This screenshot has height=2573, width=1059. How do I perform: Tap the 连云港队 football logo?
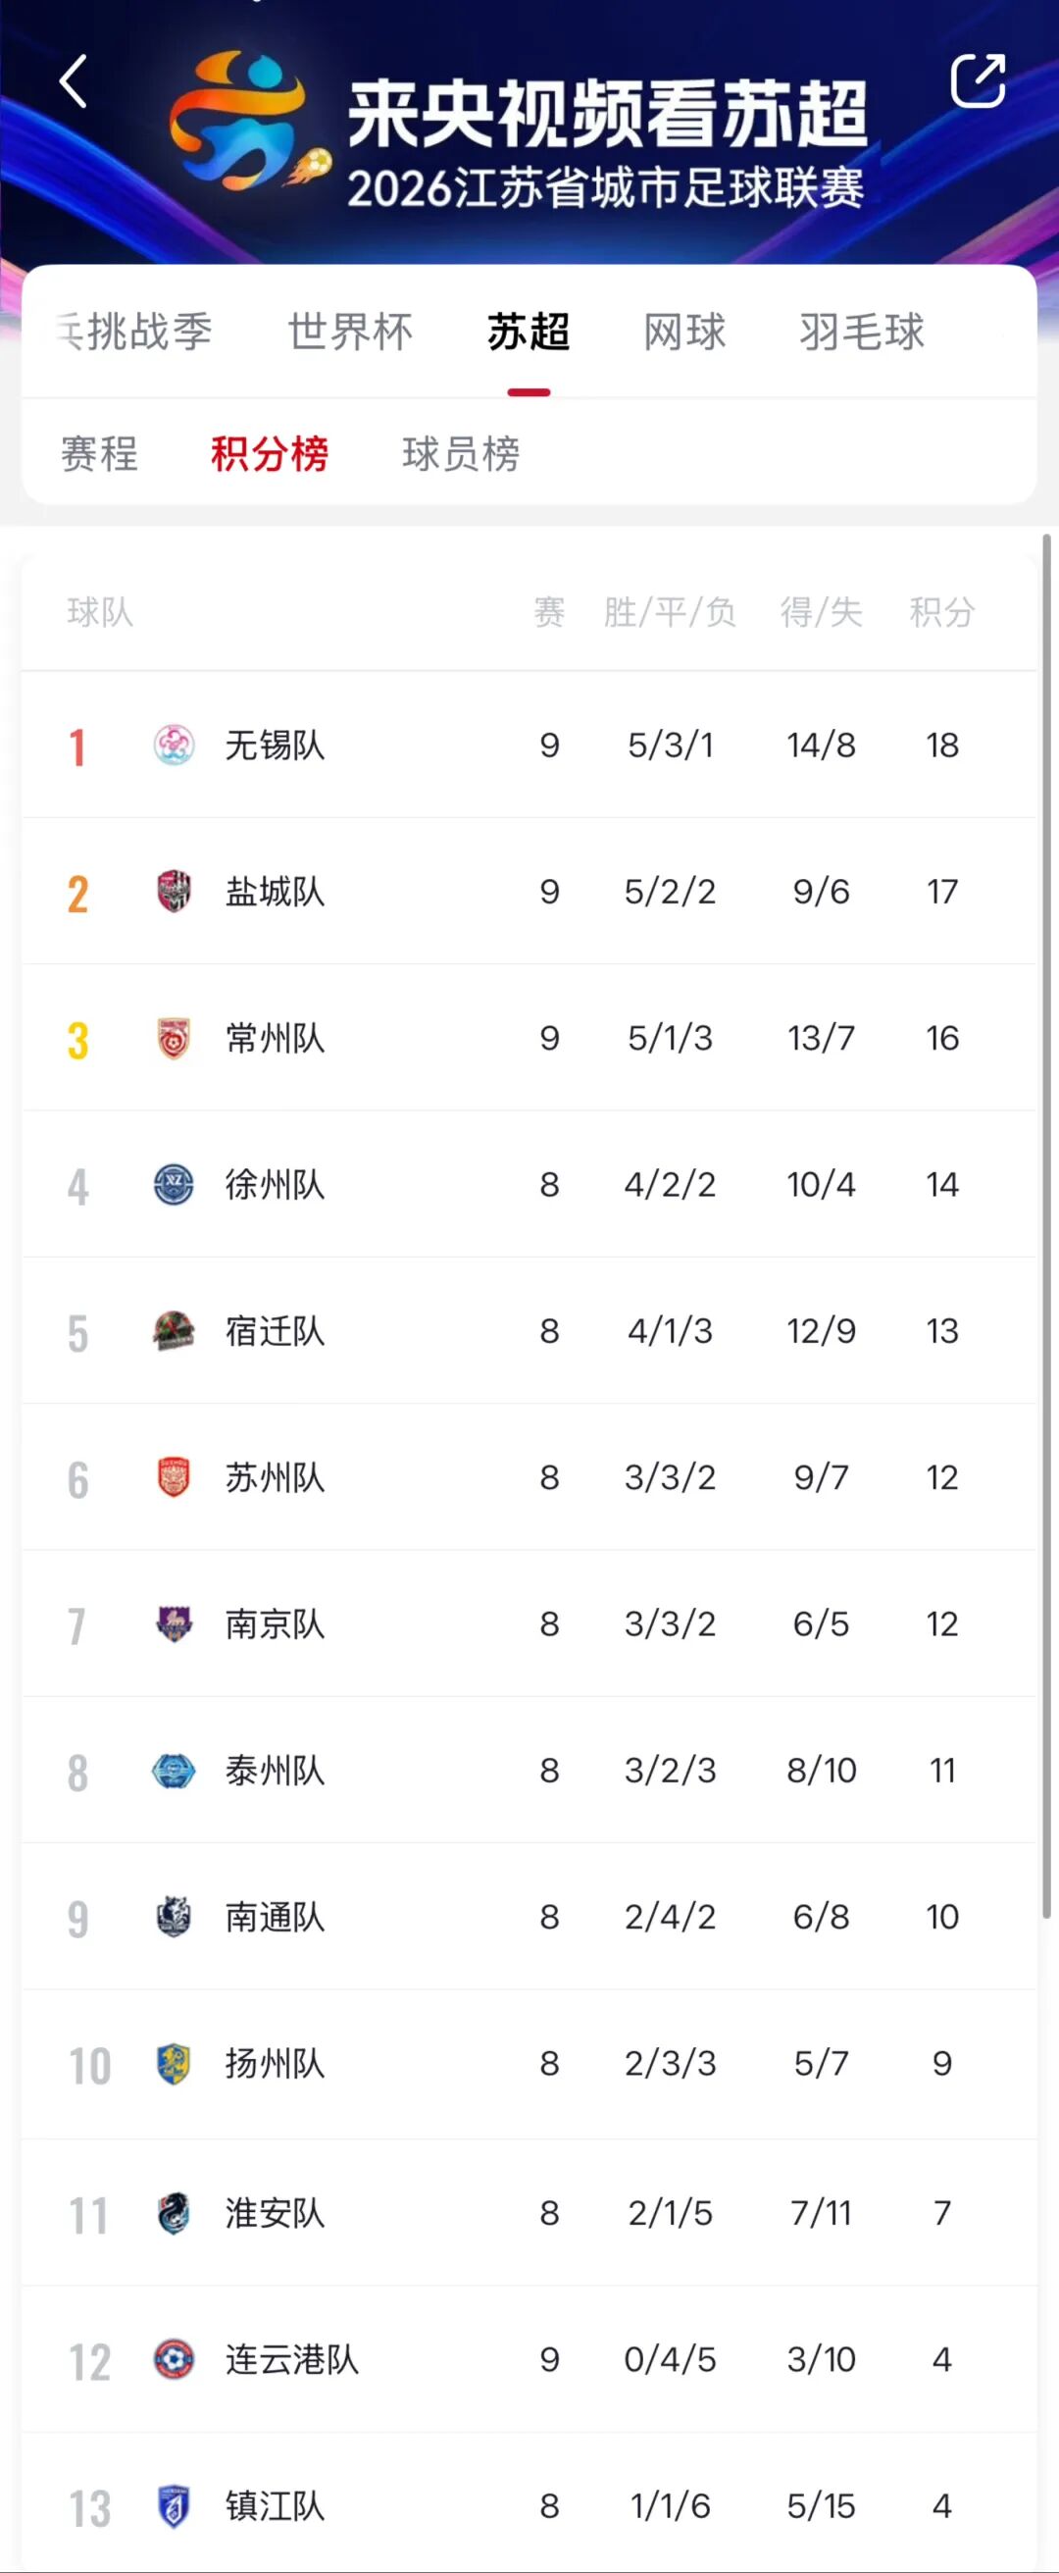[x=174, y=2359]
